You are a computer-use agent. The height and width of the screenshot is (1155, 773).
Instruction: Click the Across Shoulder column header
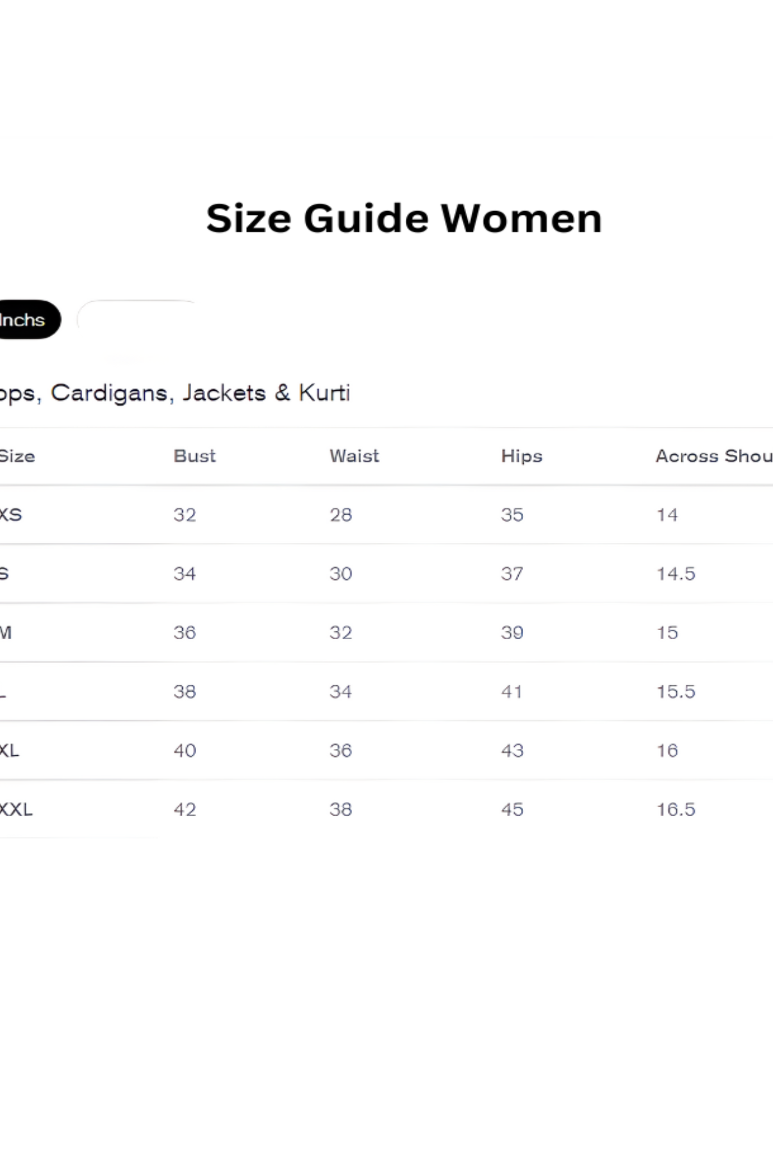tap(713, 456)
